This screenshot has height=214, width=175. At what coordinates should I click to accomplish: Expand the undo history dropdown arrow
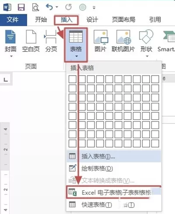pyautogui.click(x=57, y=7)
